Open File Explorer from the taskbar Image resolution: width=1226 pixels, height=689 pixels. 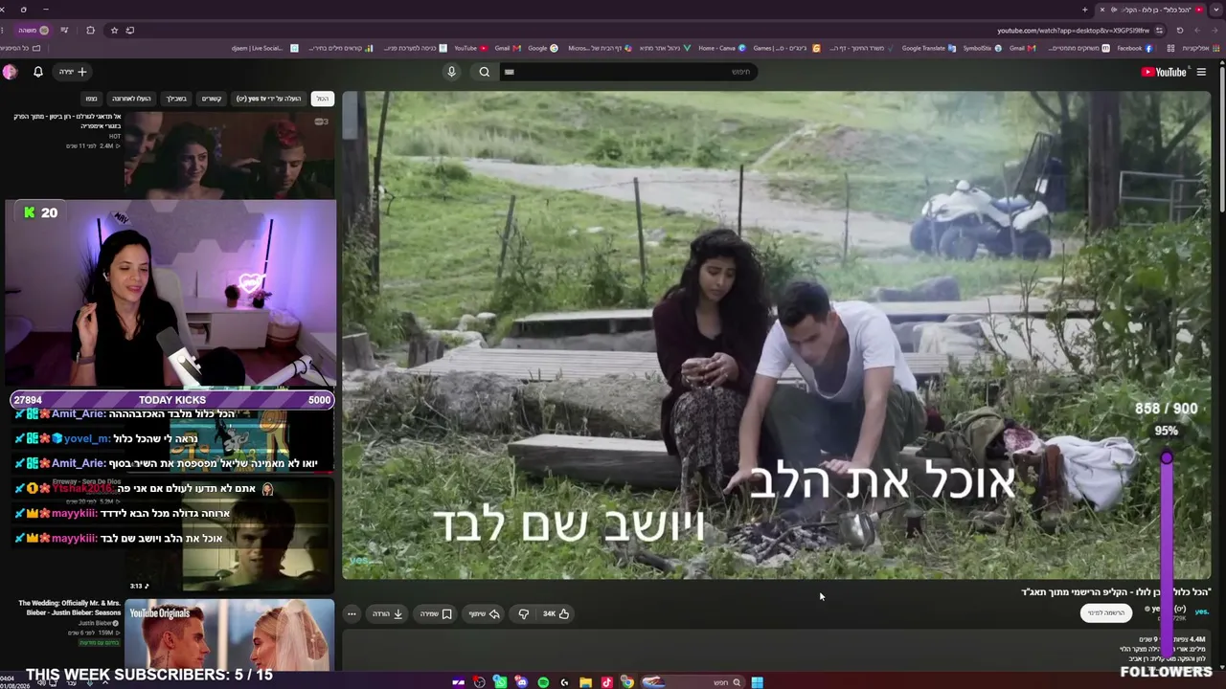(x=585, y=682)
